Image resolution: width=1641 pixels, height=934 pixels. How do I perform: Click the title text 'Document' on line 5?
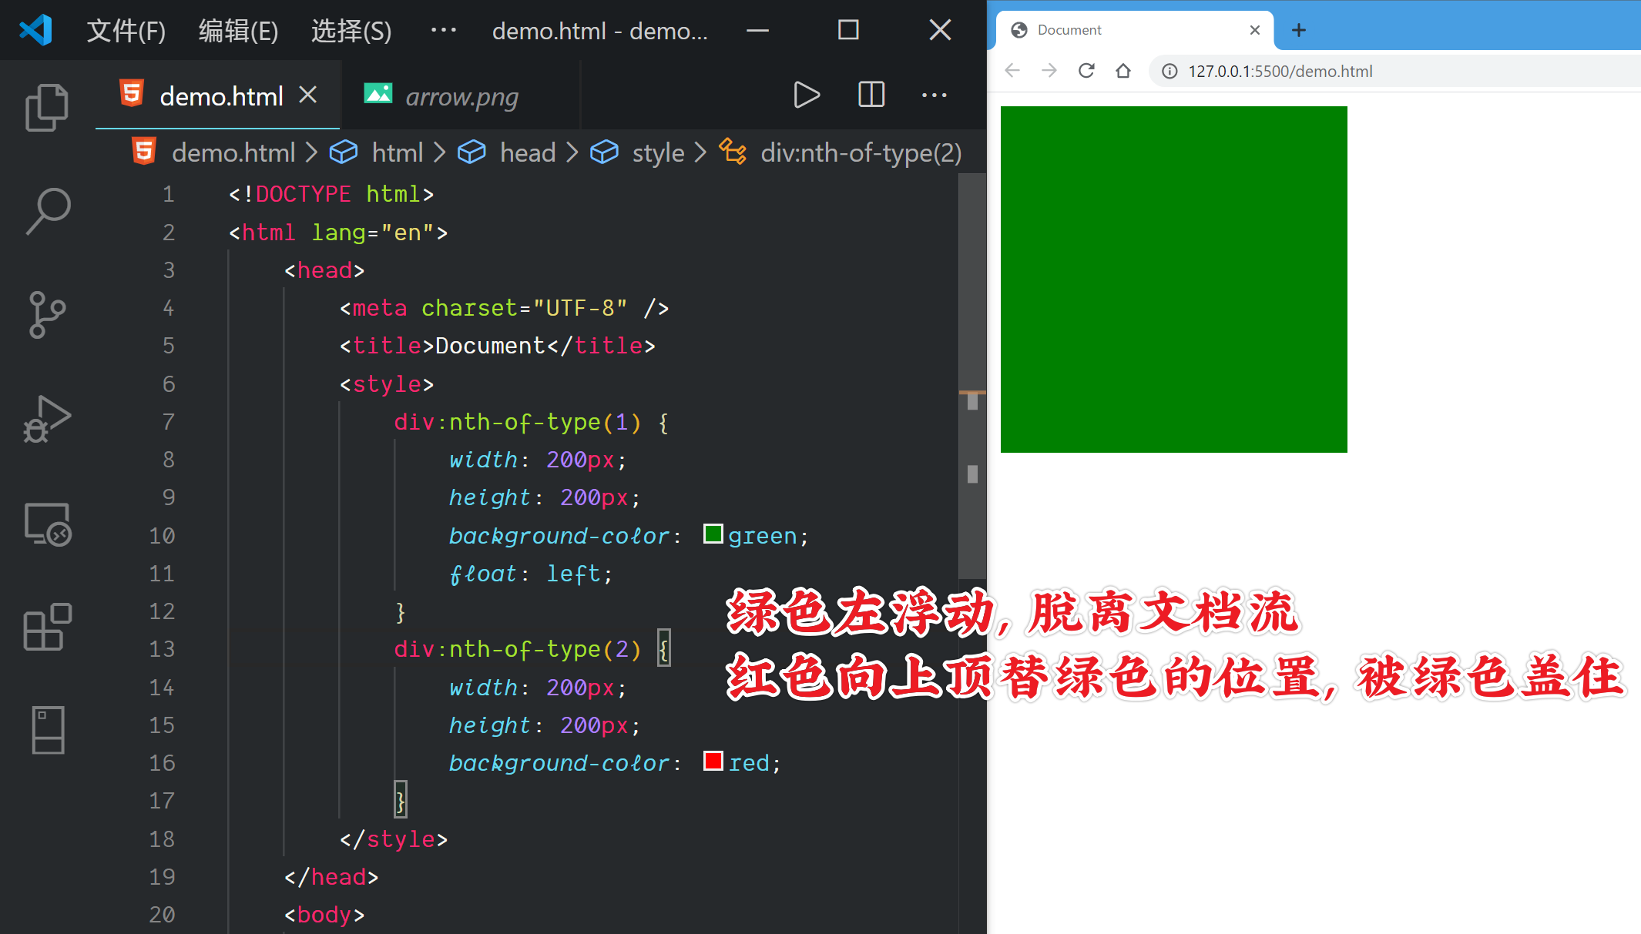pyautogui.click(x=490, y=346)
